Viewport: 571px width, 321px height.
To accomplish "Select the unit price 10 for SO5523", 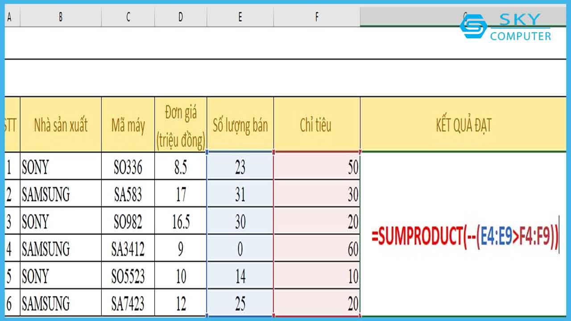I will point(181,276).
